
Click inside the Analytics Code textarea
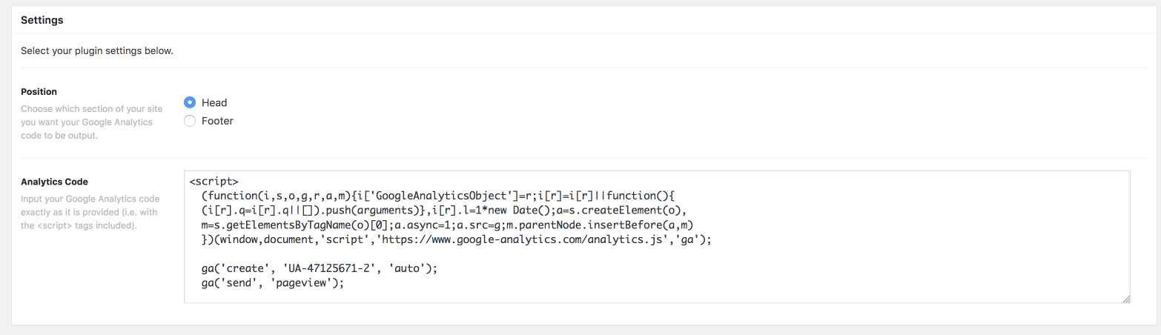[x=657, y=236]
